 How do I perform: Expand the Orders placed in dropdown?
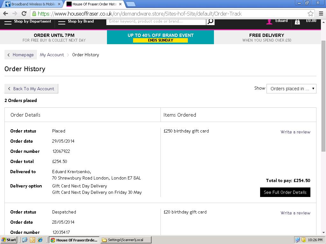(291, 89)
